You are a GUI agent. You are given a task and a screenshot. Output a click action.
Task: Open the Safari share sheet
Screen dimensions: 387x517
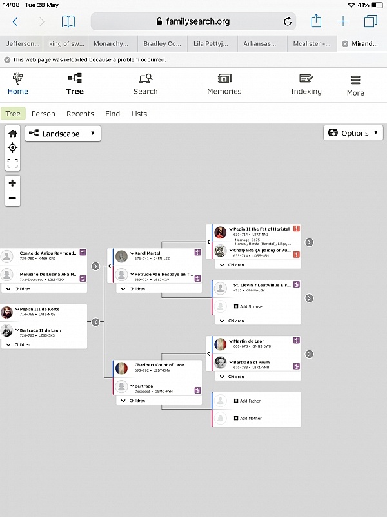click(x=315, y=21)
